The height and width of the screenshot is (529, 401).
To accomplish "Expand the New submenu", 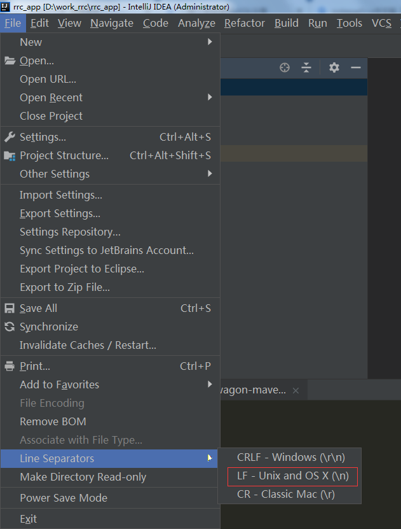I will 31,42.
